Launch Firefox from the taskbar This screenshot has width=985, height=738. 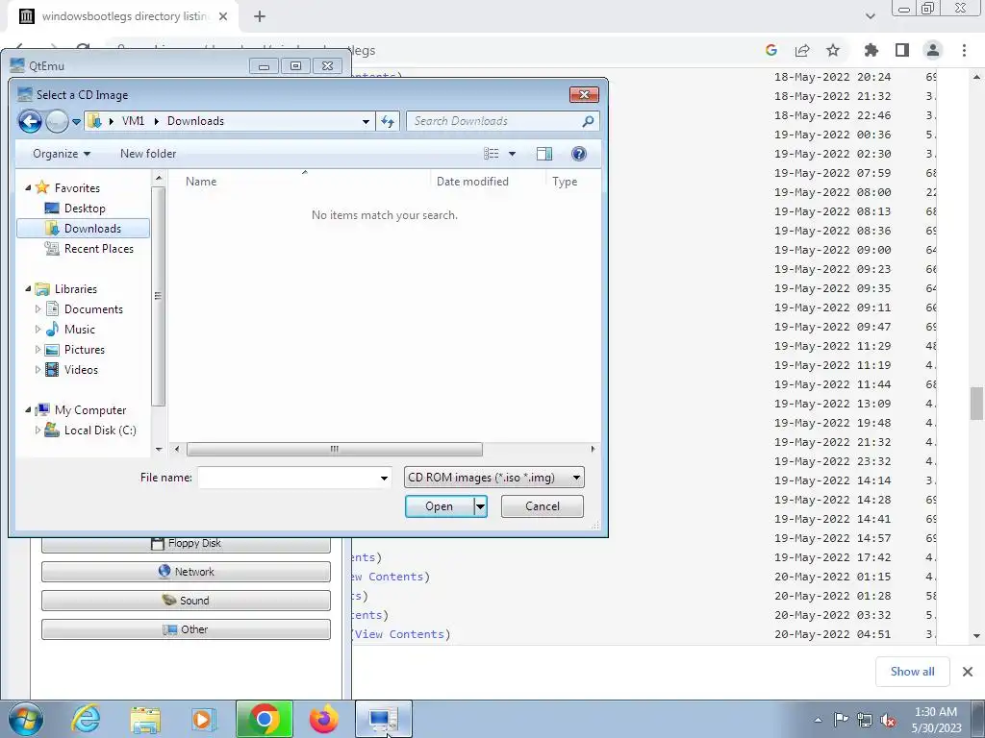(x=324, y=719)
